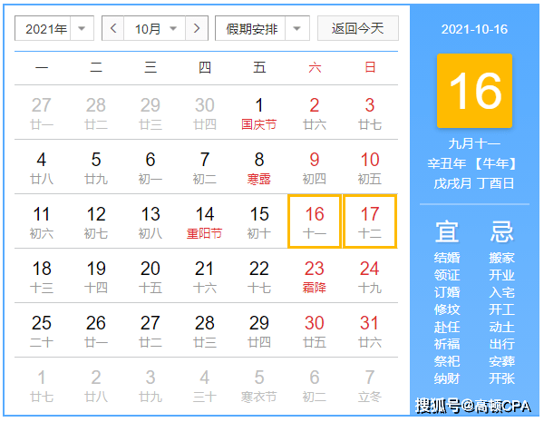The height and width of the screenshot is (422, 544).
Task: Select October 23 霜降 date
Action: tap(315, 276)
